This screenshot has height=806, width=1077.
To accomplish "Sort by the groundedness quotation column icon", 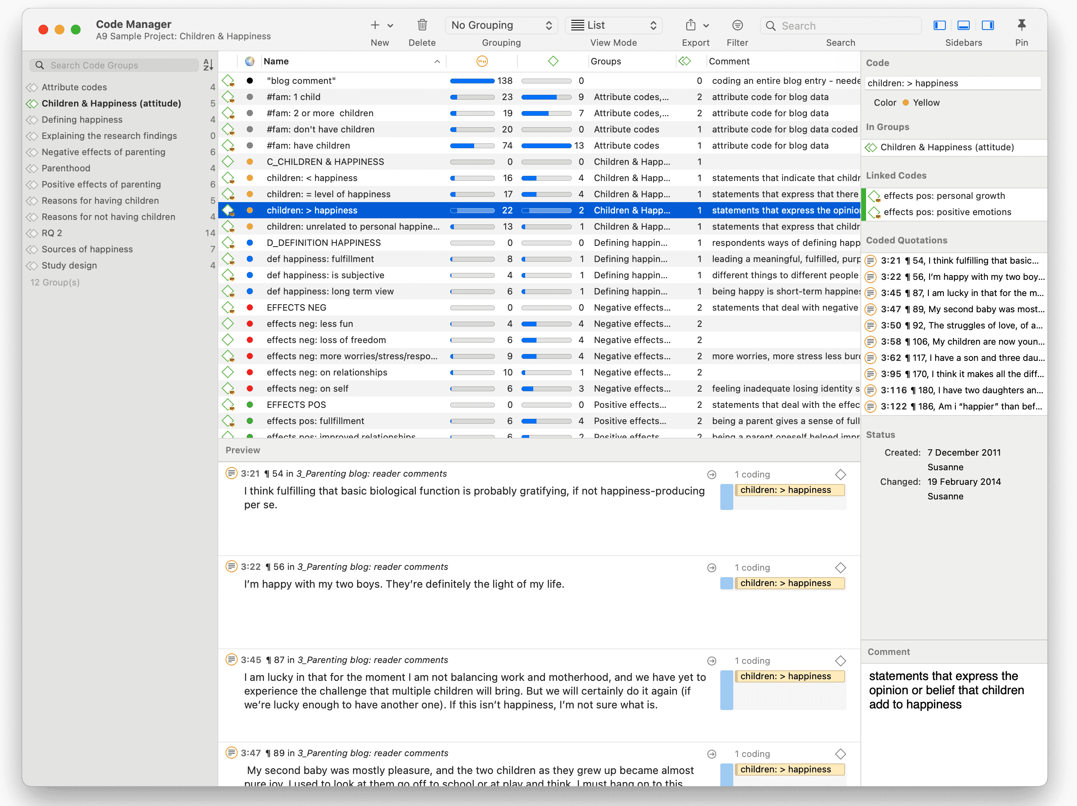I will (481, 62).
